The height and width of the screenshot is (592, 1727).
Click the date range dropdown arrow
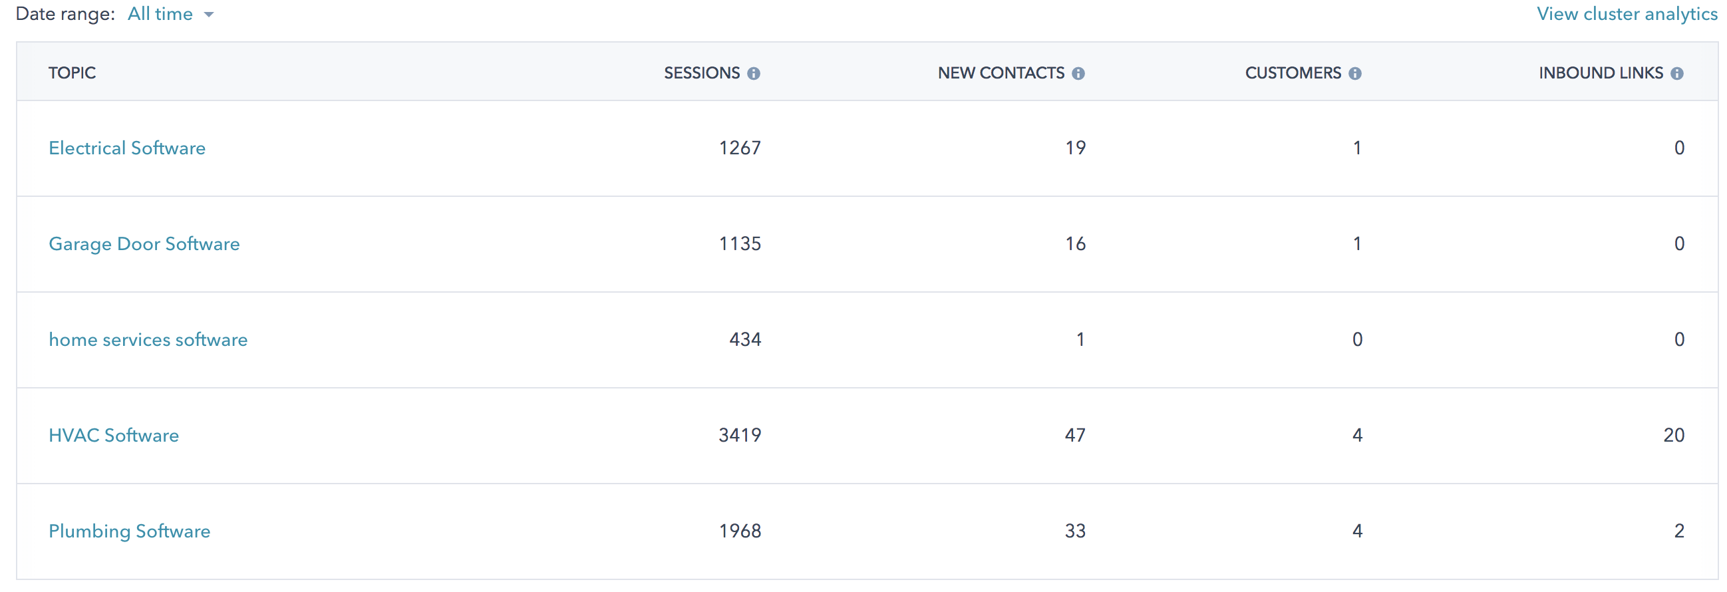tap(209, 15)
